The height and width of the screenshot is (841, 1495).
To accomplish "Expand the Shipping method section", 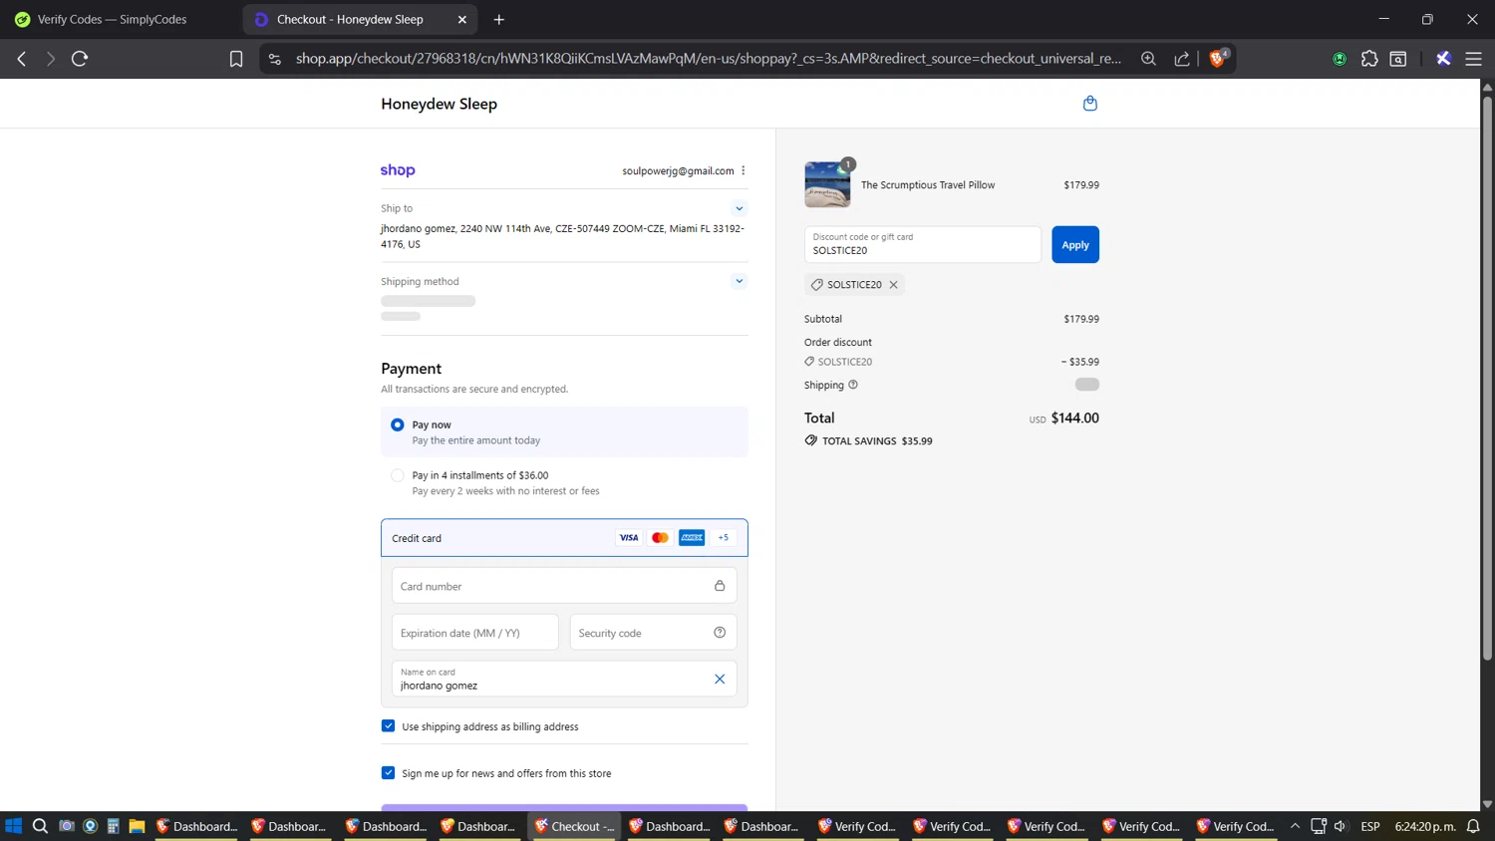I will [740, 281].
